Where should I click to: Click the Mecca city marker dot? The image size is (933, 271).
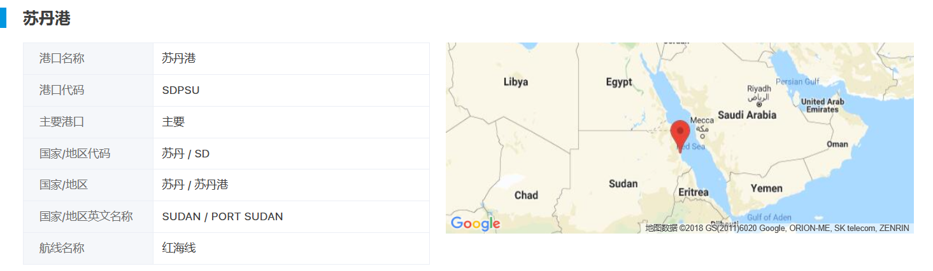point(702,135)
